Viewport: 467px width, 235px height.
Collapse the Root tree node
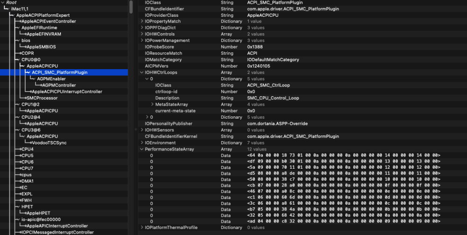pyautogui.click(x=3, y=2)
